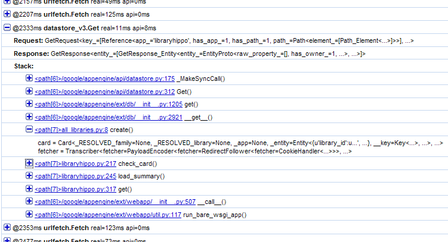Click the create() function name
This screenshot has height=242, width=448.
(122, 130)
